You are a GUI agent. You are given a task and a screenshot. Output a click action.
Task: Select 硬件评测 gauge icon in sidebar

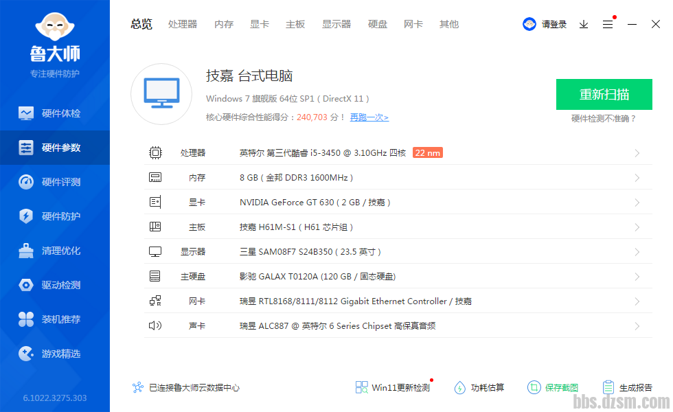(x=26, y=182)
